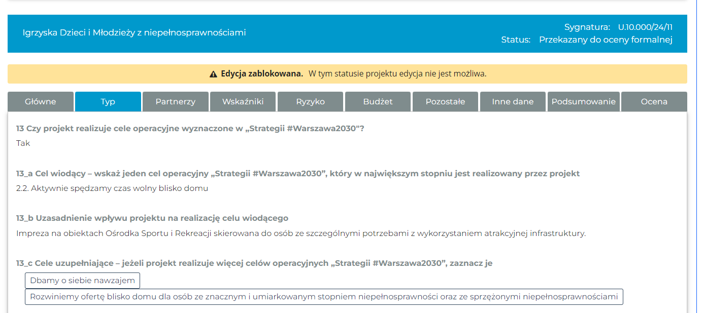The image size is (704, 313).
Task: Switch to the Partnerzy tab
Action: (176, 101)
